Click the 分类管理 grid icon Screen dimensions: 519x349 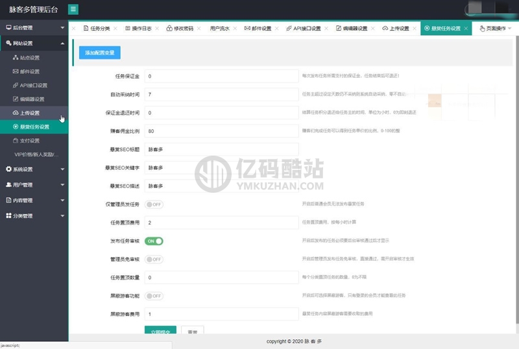click(8, 215)
